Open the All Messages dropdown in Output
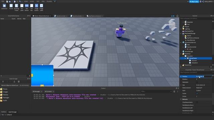The width and height of the screenshot is (214, 120). pyautogui.click(x=37, y=91)
